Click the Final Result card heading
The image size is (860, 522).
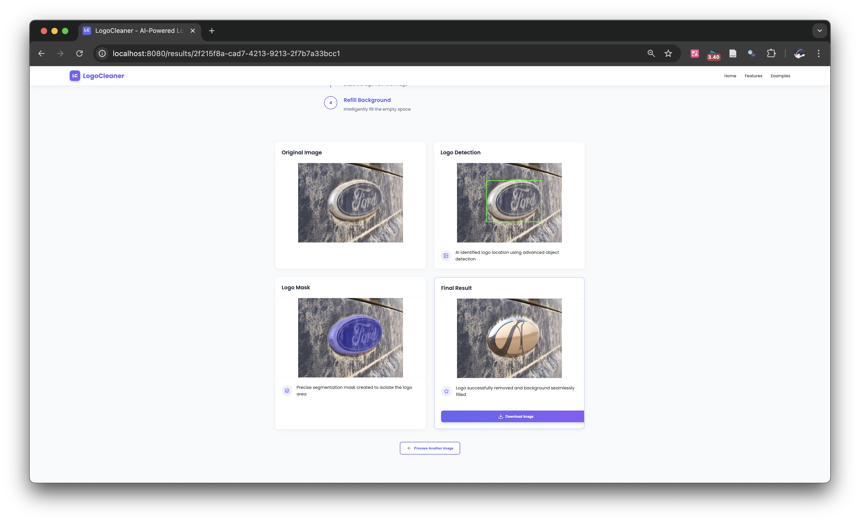pyautogui.click(x=456, y=288)
